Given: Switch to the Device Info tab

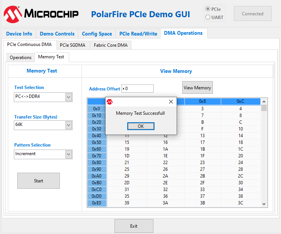Looking at the screenshot, I should (x=19, y=34).
